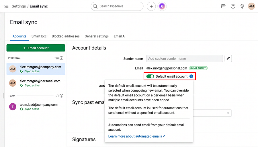Switch to the Smart Bcc tab

click(x=39, y=36)
